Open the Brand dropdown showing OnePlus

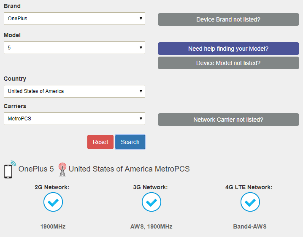click(x=74, y=19)
